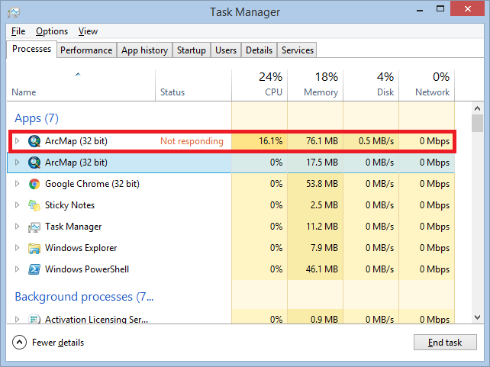
Task: Click the Activation Licensing Service icon
Action: pyautogui.click(x=34, y=319)
